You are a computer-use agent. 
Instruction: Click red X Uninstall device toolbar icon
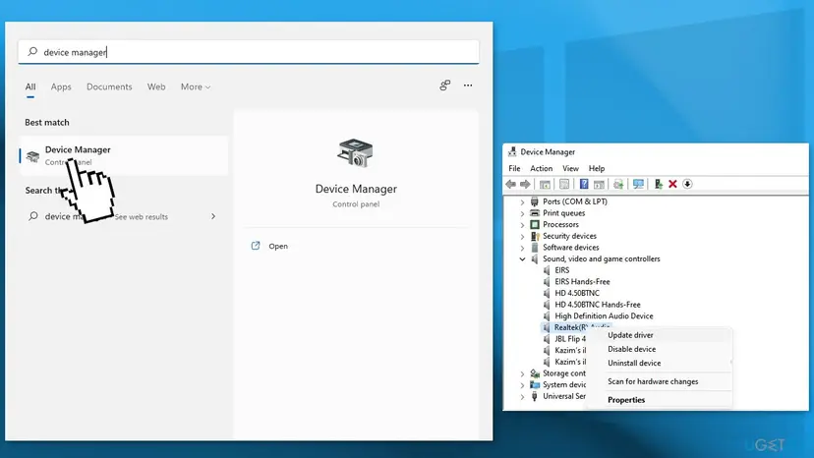[672, 184]
